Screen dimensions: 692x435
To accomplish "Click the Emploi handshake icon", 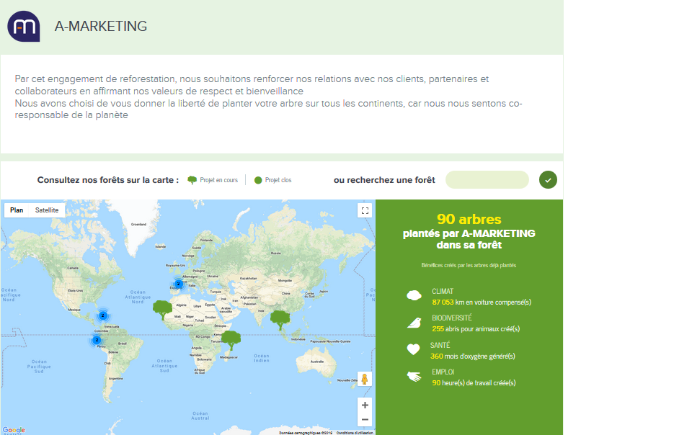I will tap(414, 377).
